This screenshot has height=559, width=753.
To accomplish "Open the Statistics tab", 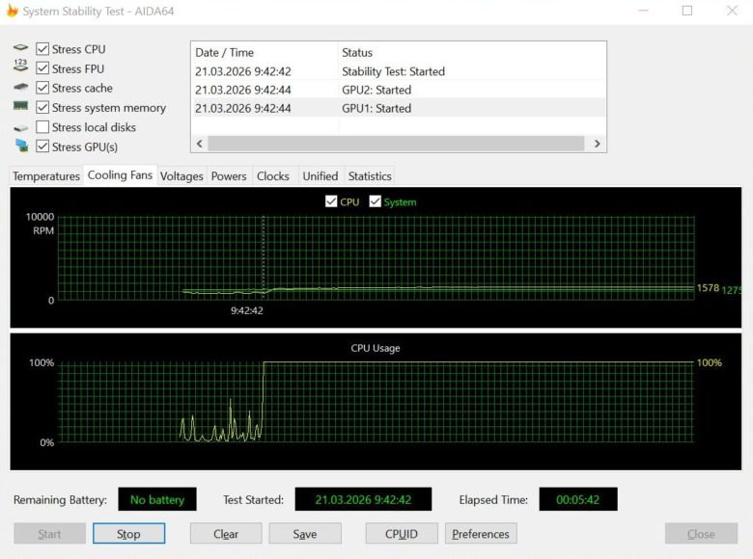I will [x=370, y=176].
